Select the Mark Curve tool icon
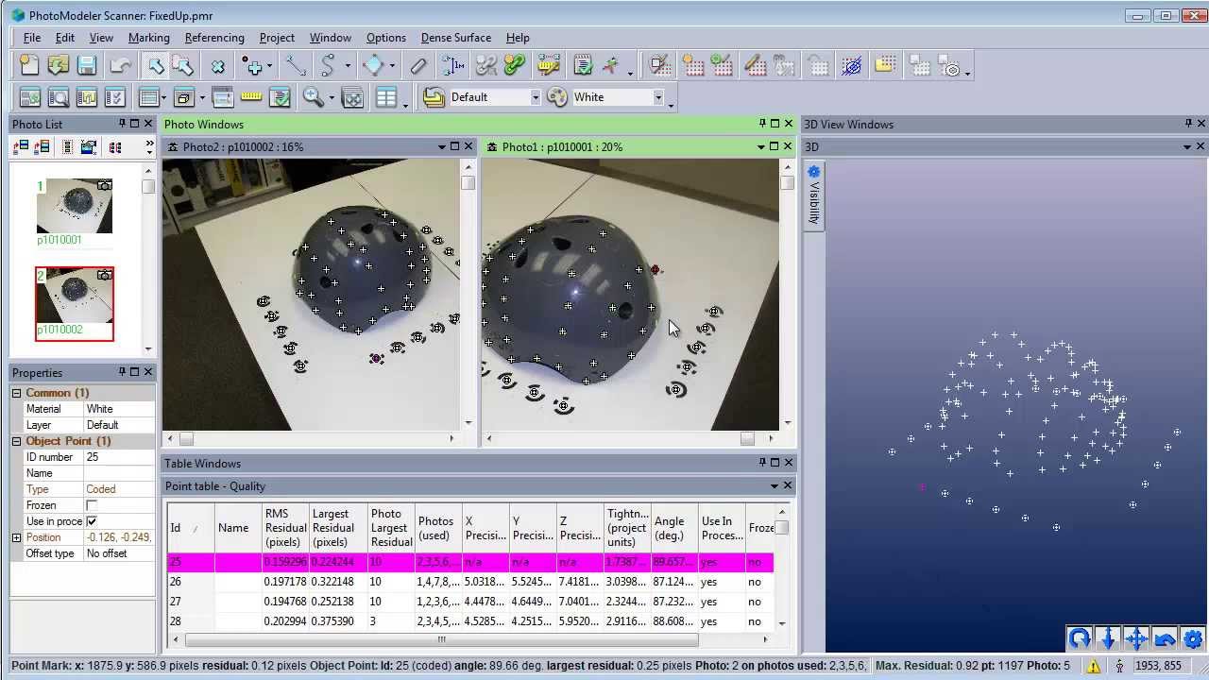Screen dimensions: 1209x680 tap(328, 65)
